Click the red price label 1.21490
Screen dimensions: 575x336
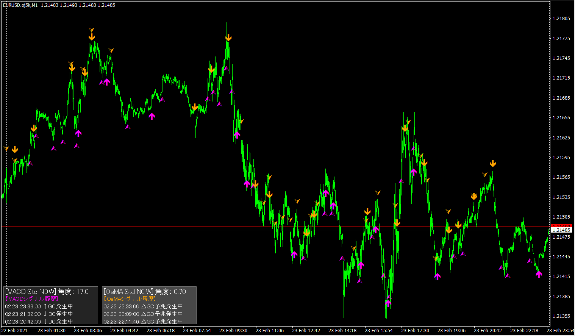point(561,226)
